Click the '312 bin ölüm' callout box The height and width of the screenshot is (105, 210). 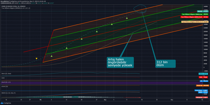(165, 64)
